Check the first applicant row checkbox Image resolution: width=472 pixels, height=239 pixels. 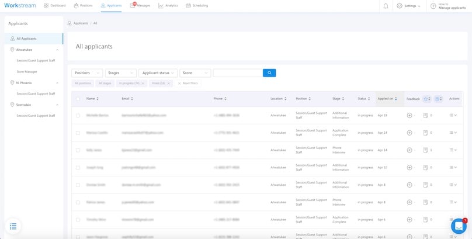click(78, 116)
